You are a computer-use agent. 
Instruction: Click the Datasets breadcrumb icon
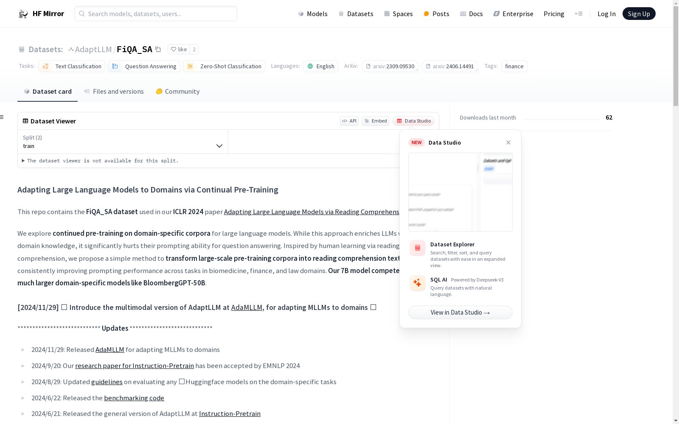click(x=22, y=49)
